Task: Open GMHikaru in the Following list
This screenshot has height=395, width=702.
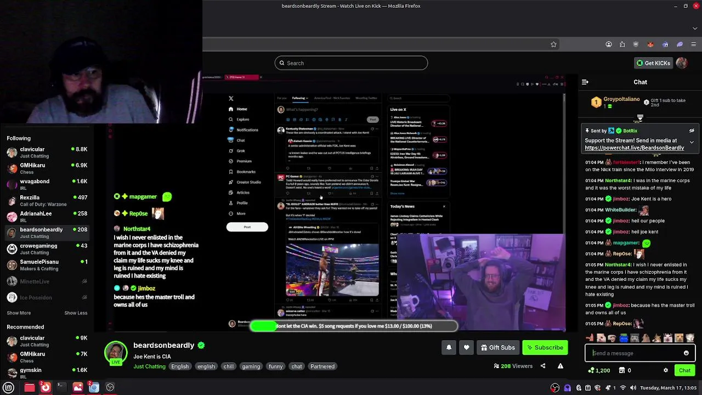Action: click(x=47, y=168)
